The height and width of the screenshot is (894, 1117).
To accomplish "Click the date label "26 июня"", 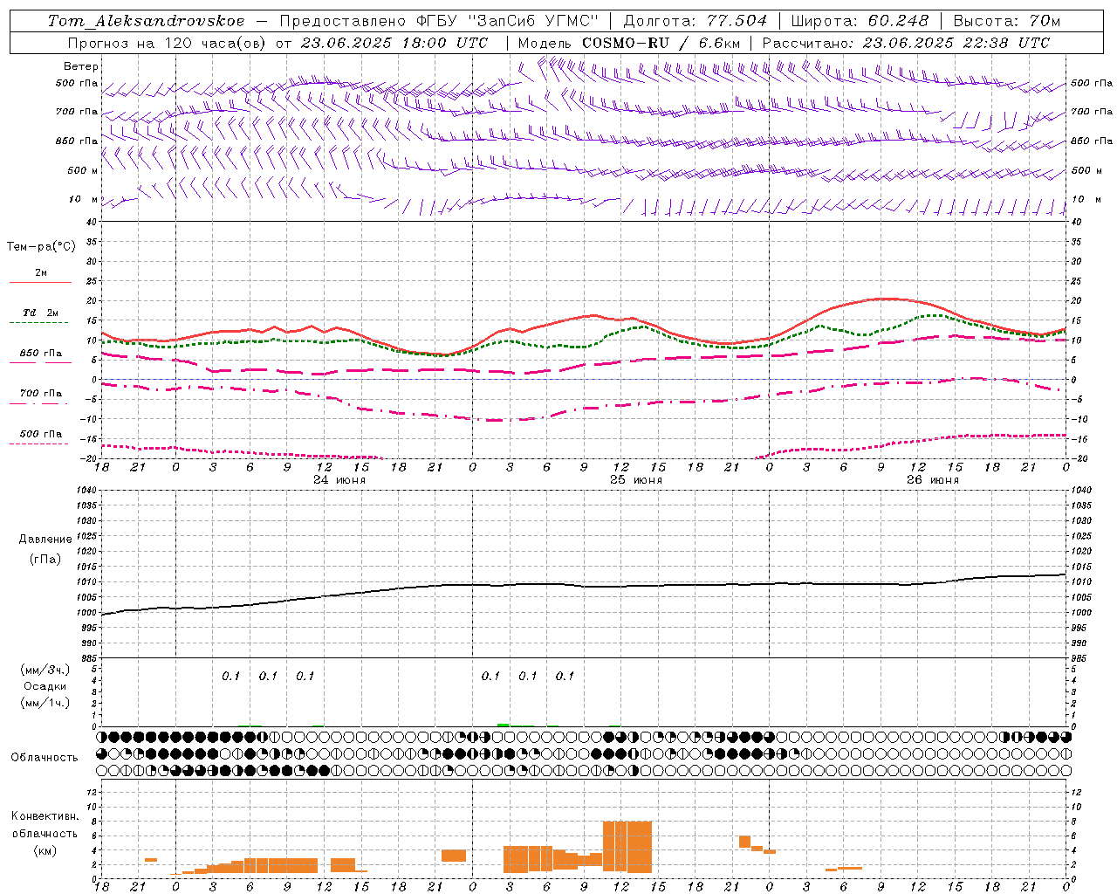I will (933, 480).
